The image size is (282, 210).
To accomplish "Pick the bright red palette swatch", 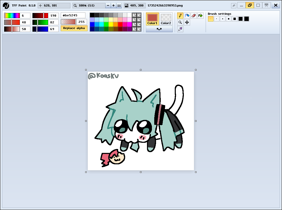I will (x=120, y=24).
